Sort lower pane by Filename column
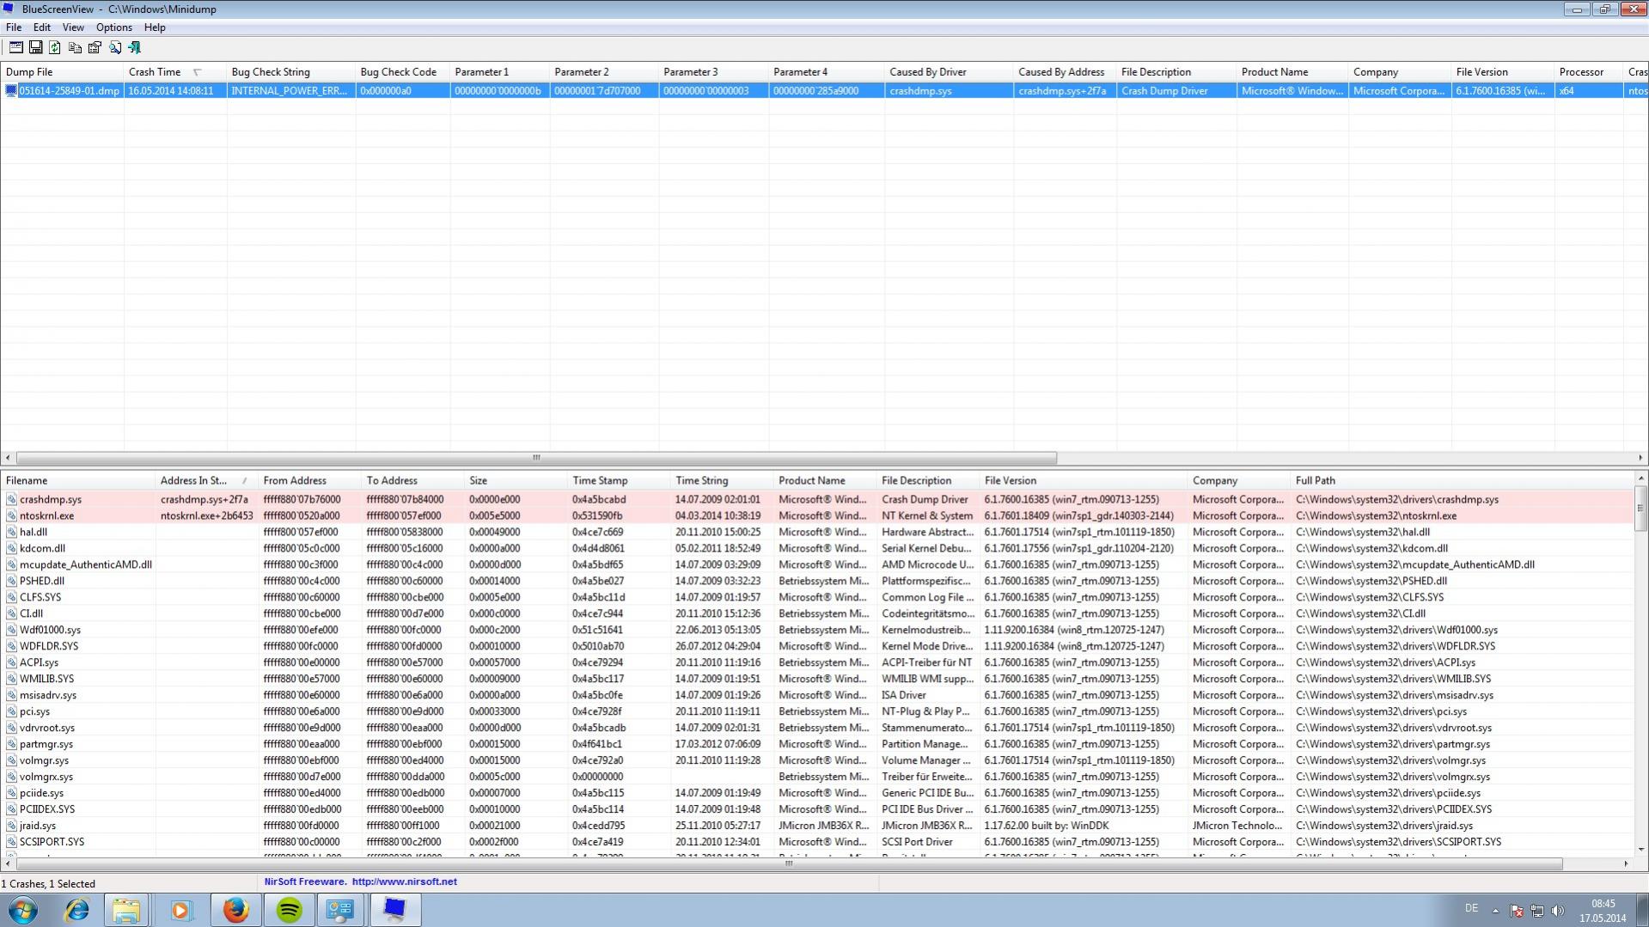Viewport: 1649px width, 927px height. pyautogui.click(x=78, y=480)
